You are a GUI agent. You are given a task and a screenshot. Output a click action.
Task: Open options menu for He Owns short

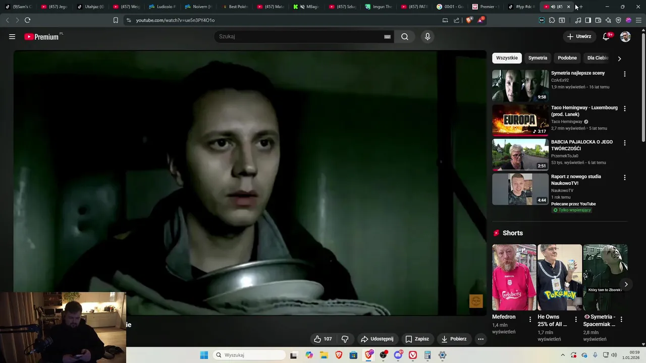[576, 319]
